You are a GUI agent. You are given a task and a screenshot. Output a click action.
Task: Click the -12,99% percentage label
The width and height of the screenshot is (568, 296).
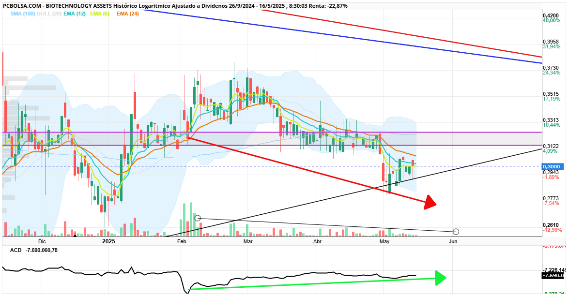pyautogui.click(x=552, y=230)
